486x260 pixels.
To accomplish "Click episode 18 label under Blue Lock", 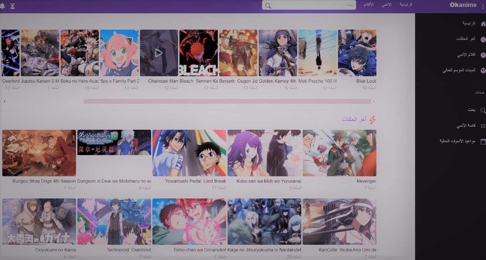I will [x=369, y=88].
